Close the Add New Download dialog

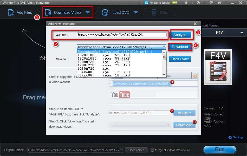pos(195,24)
